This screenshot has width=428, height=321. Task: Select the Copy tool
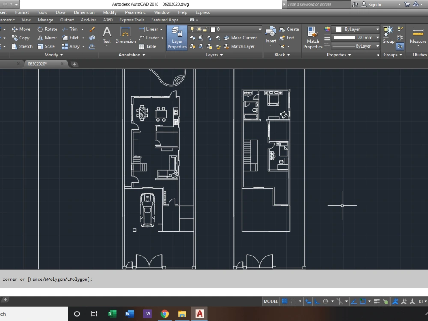21,38
